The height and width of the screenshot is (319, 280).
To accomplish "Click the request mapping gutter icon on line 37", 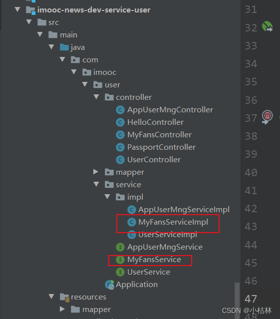I will [x=267, y=117].
